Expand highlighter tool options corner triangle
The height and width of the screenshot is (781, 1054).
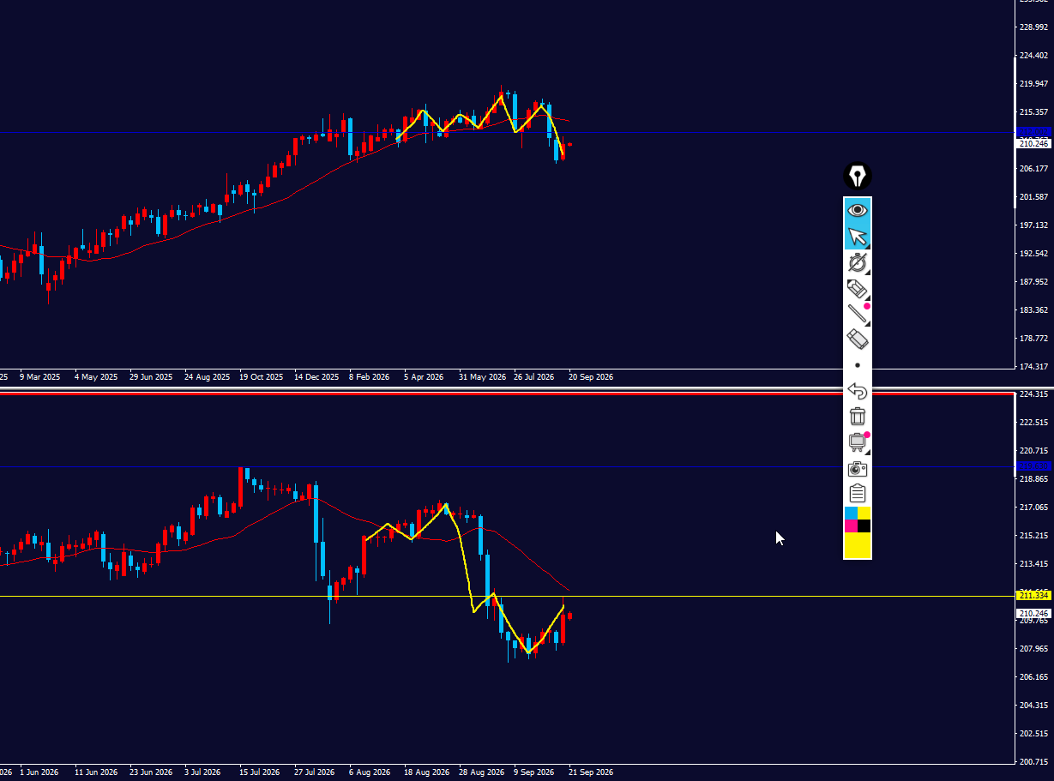point(867,297)
